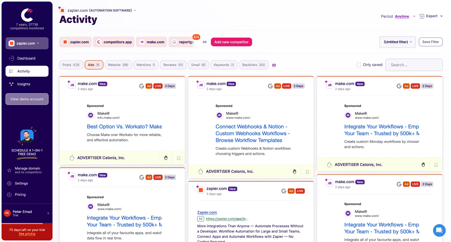Open the zapier.com/app/lo ad URL

pyautogui.click(x=227, y=219)
